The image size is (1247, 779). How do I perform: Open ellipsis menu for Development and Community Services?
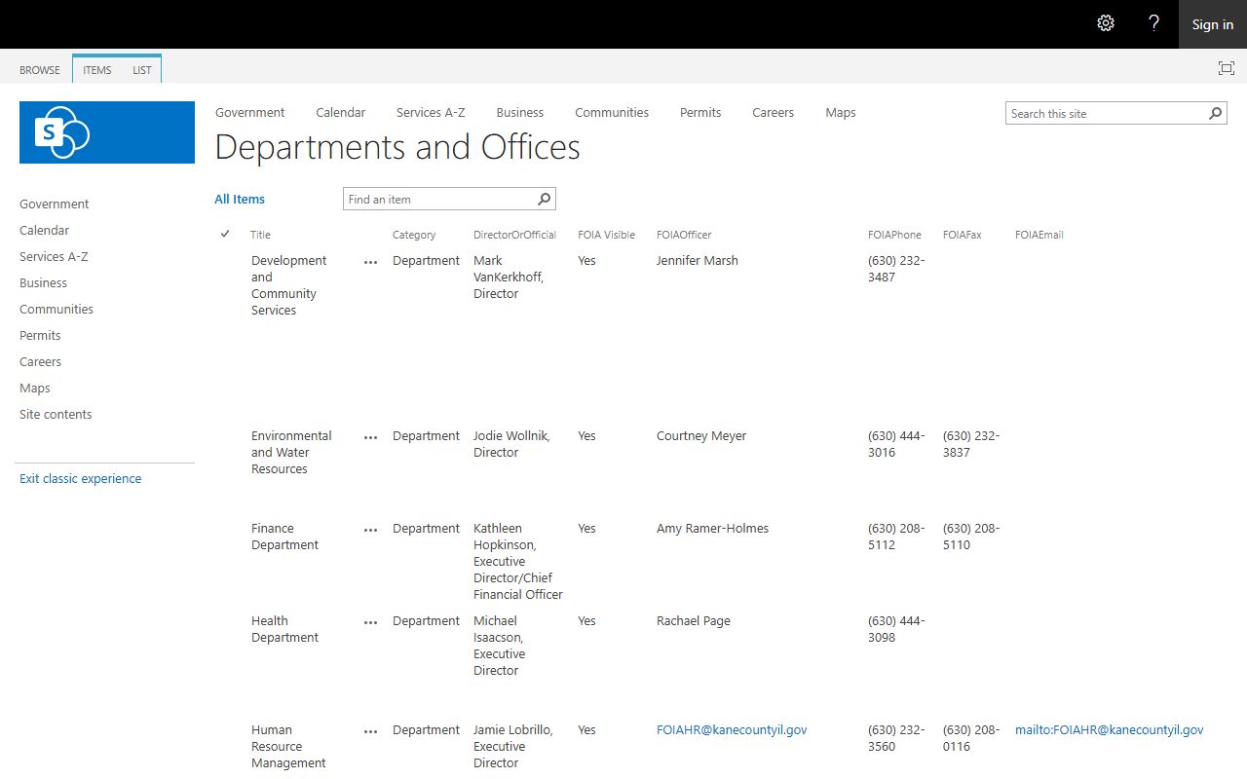coord(370,262)
